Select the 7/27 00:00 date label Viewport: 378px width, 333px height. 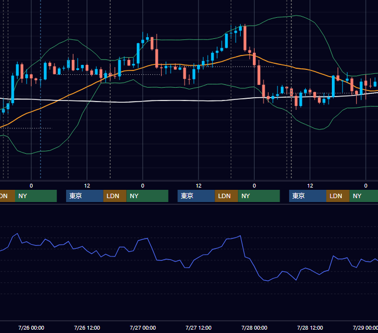point(143,327)
